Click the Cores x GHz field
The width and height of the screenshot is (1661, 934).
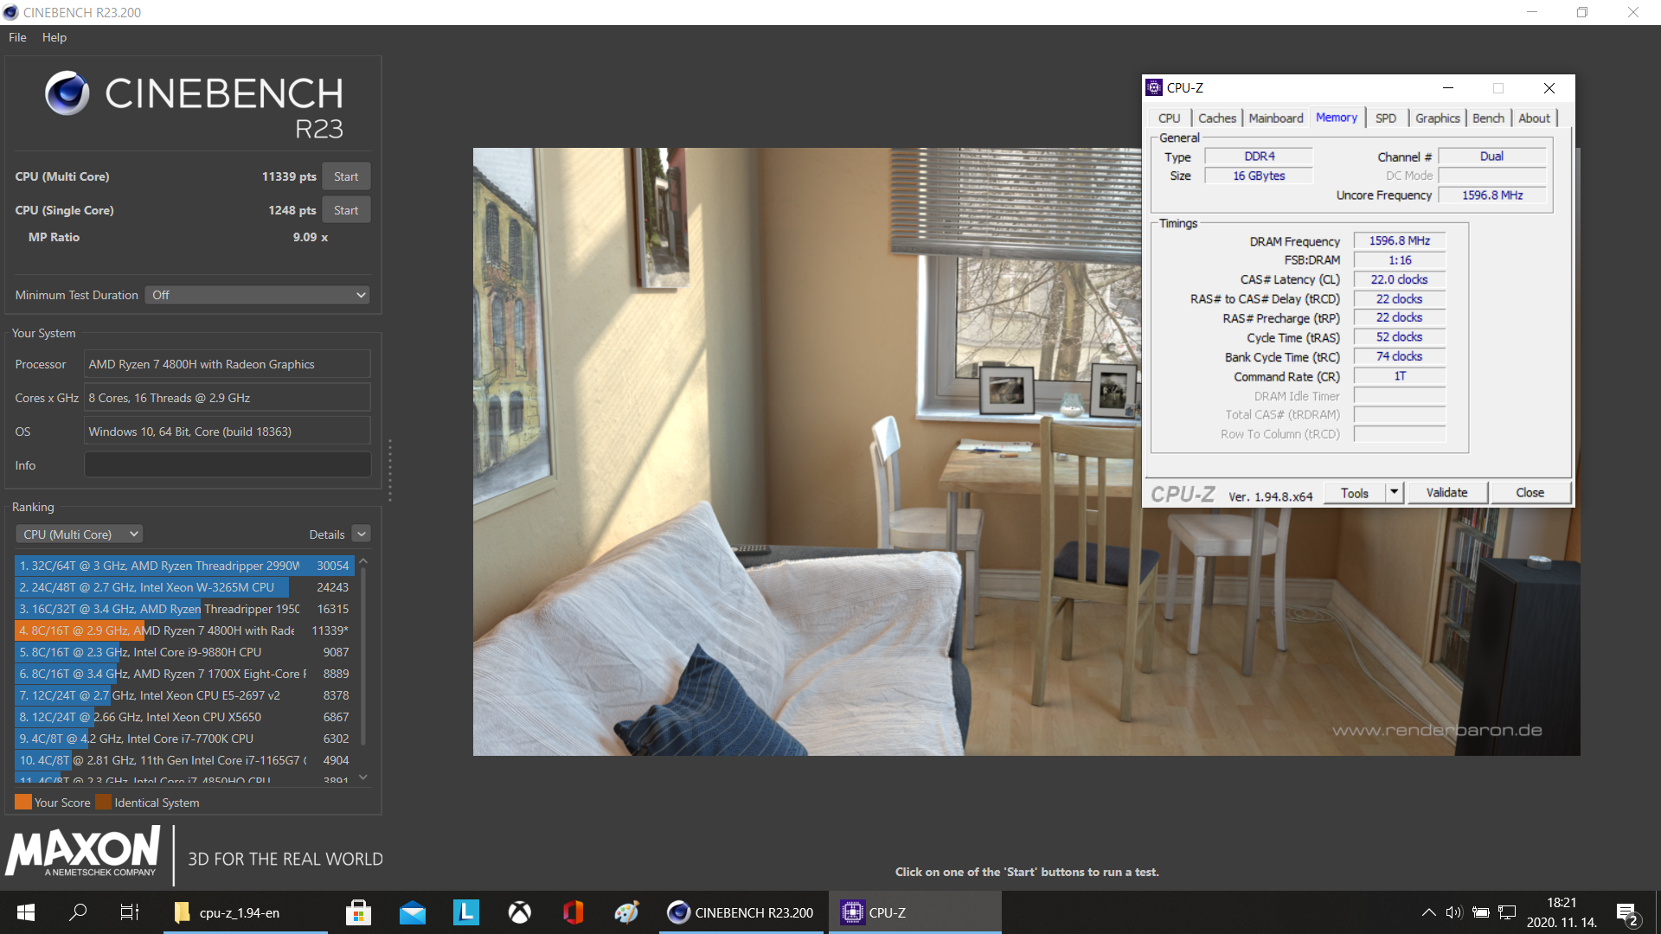coord(228,398)
